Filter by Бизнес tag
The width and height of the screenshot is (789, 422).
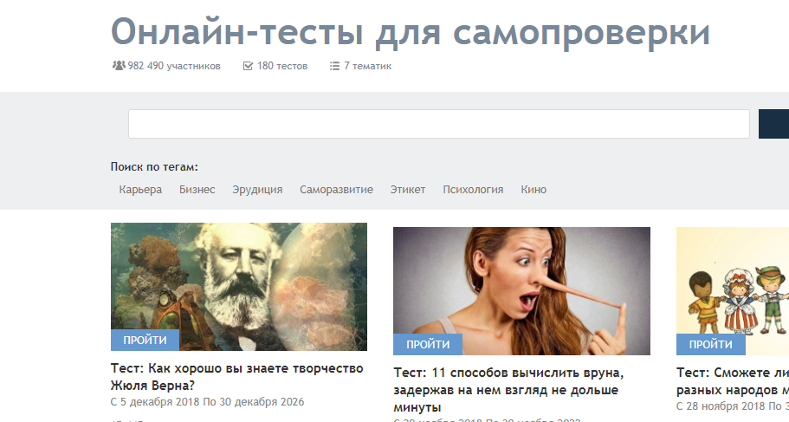point(197,190)
